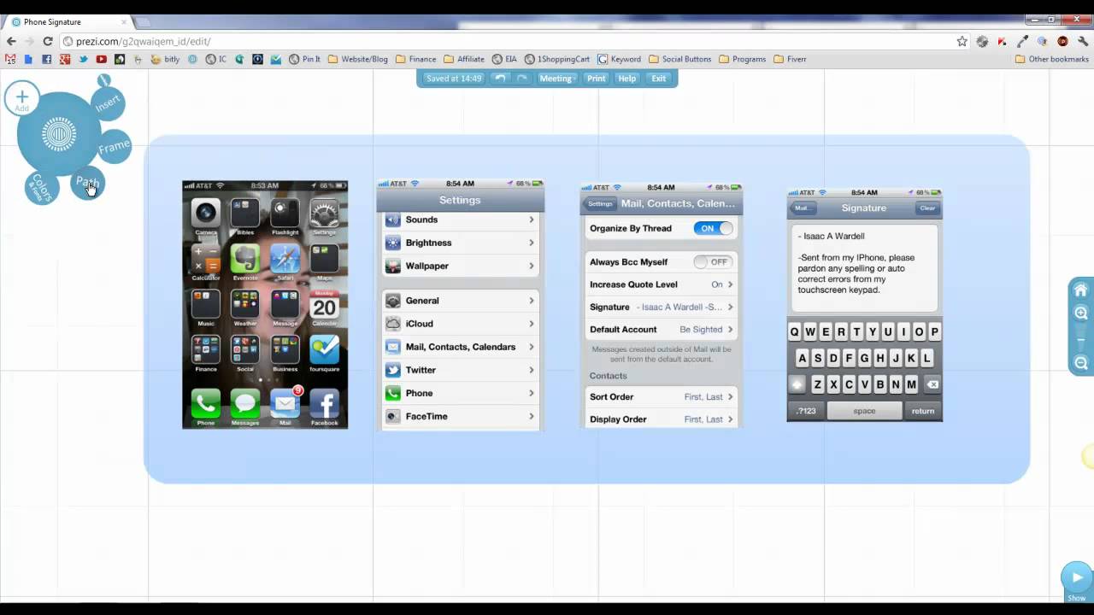Expand the Affiliate bookmarks folder
Image resolution: width=1094 pixels, height=615 pixels.
click(464, 59)
